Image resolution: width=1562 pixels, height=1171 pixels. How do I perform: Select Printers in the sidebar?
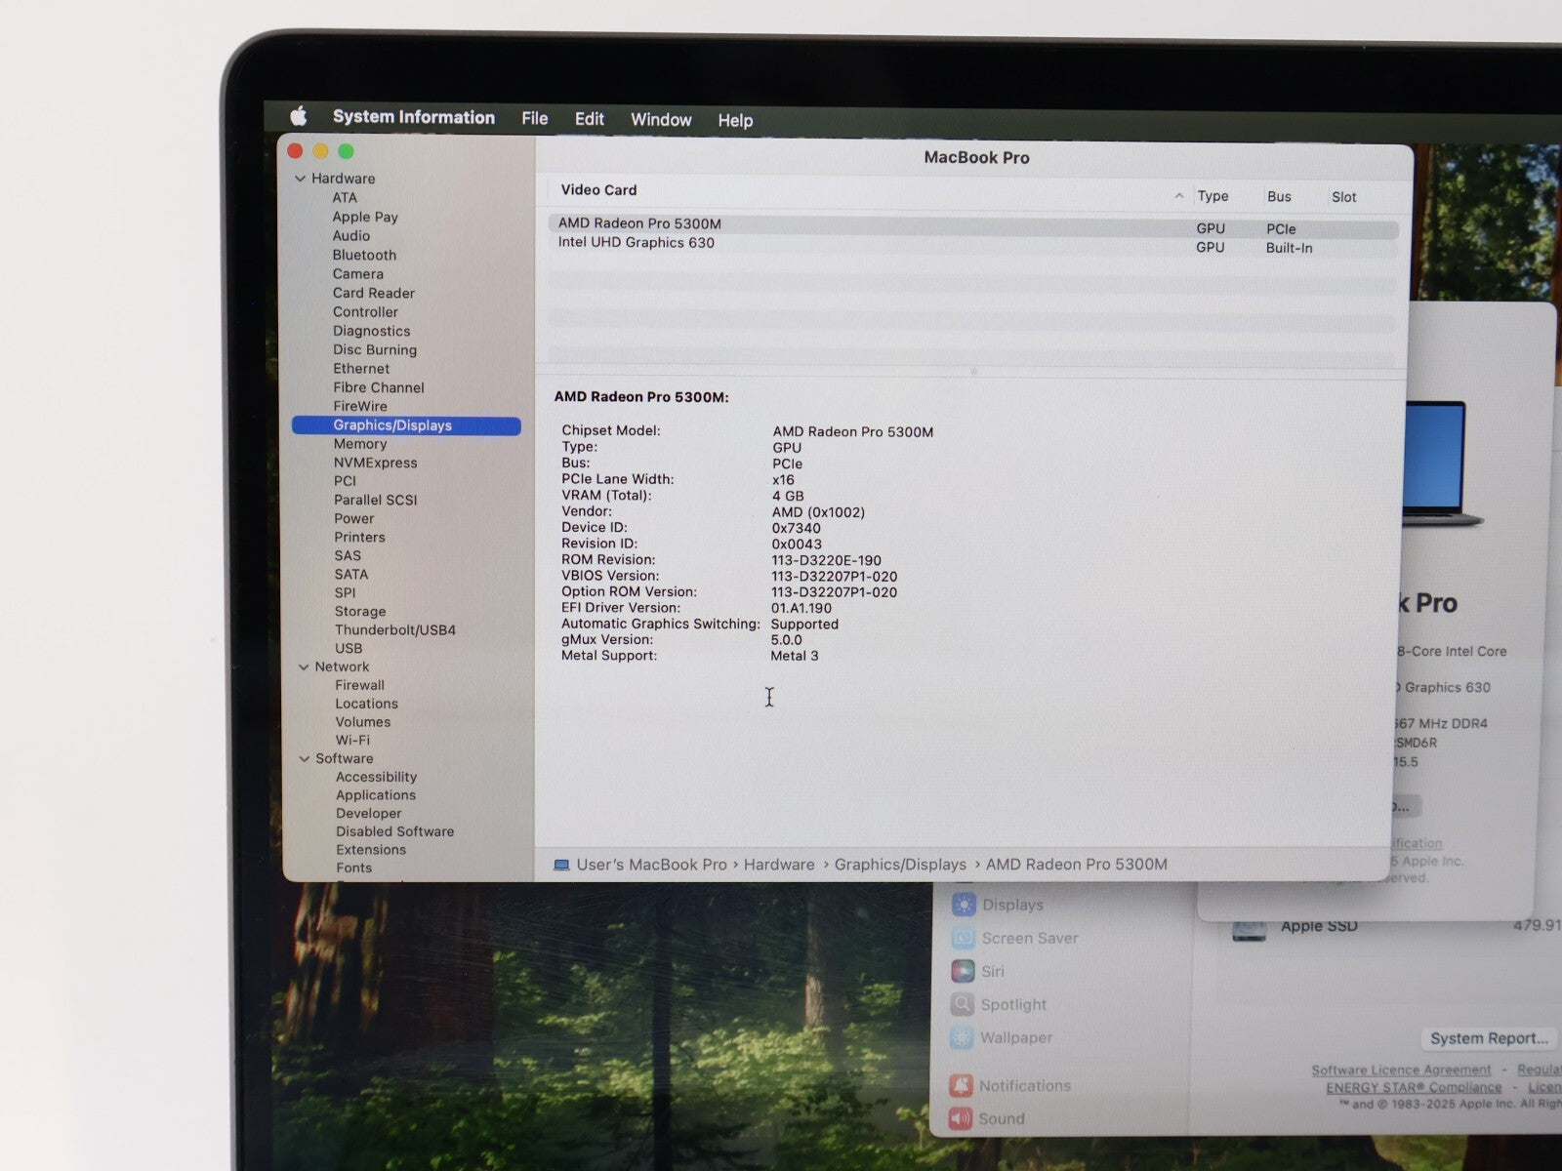point(360,538)
